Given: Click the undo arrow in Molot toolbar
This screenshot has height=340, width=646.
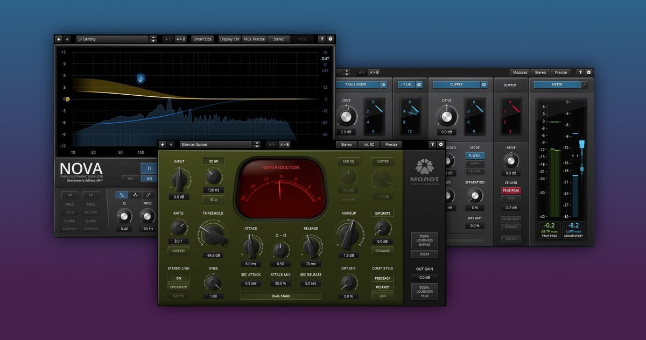Looking at the screenshot, I should pos(163,144).
